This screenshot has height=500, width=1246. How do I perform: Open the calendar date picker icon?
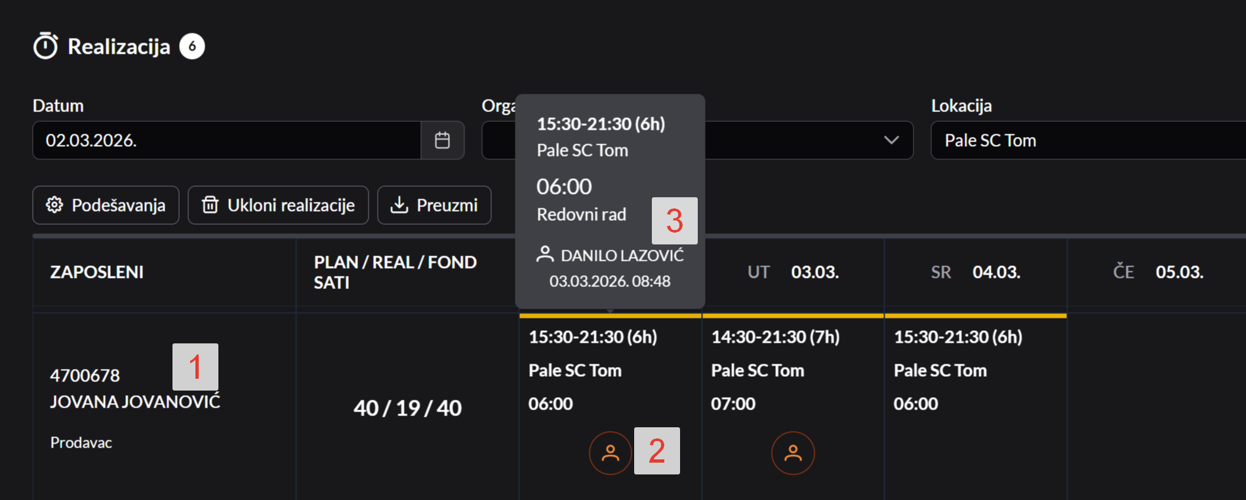click(x=442, y=140)
